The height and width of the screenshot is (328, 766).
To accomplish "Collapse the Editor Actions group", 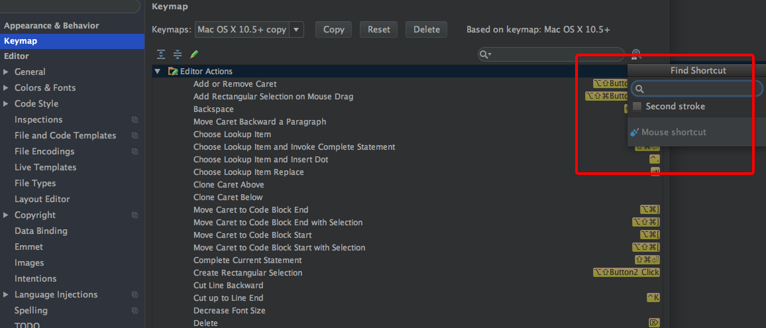I will 158,72.
